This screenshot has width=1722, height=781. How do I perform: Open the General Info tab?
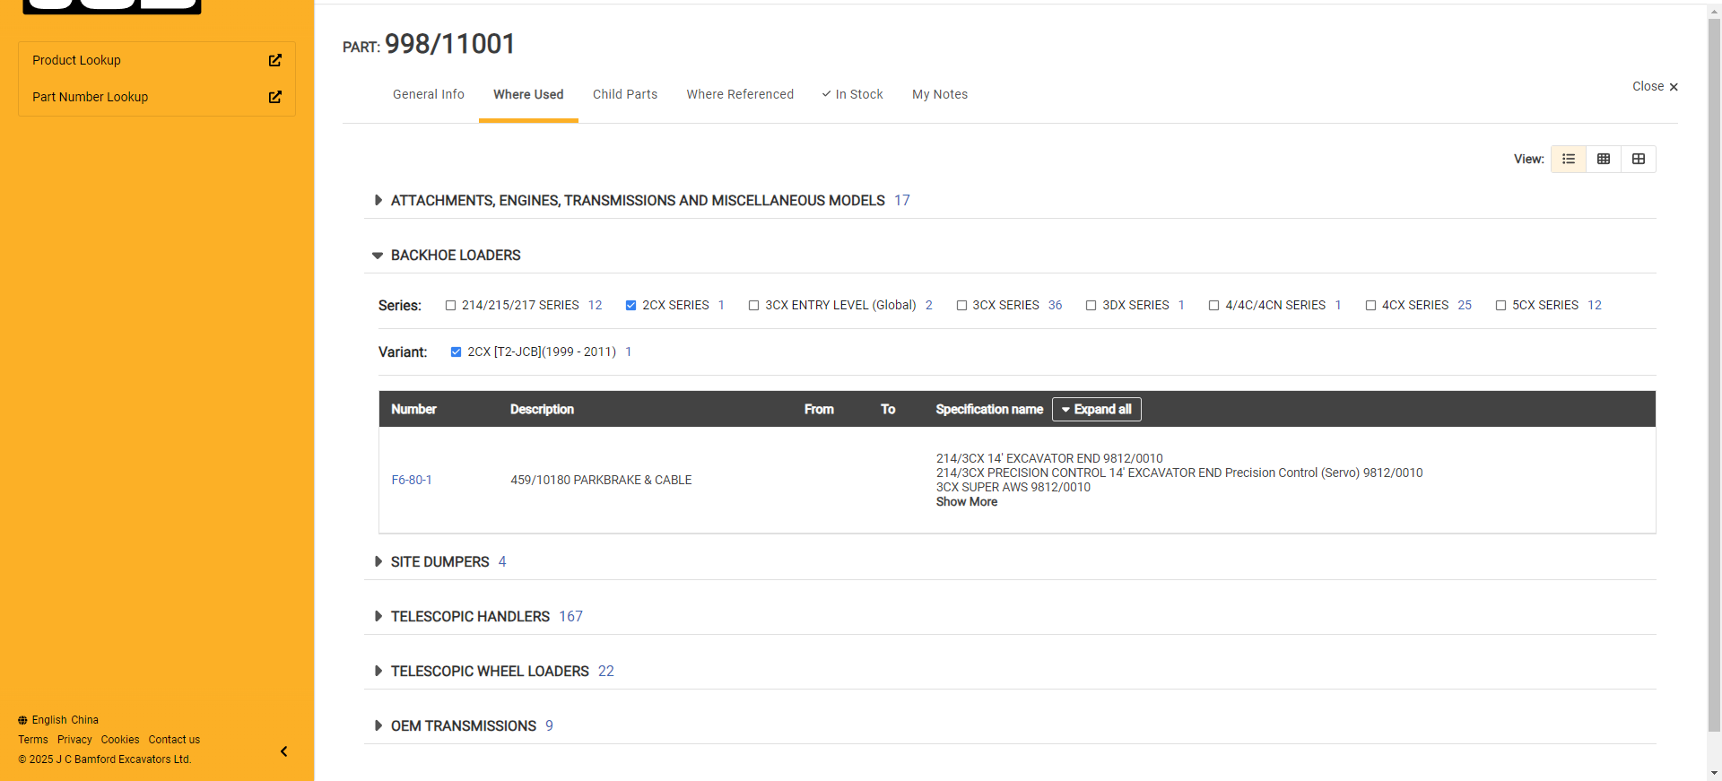428,94
